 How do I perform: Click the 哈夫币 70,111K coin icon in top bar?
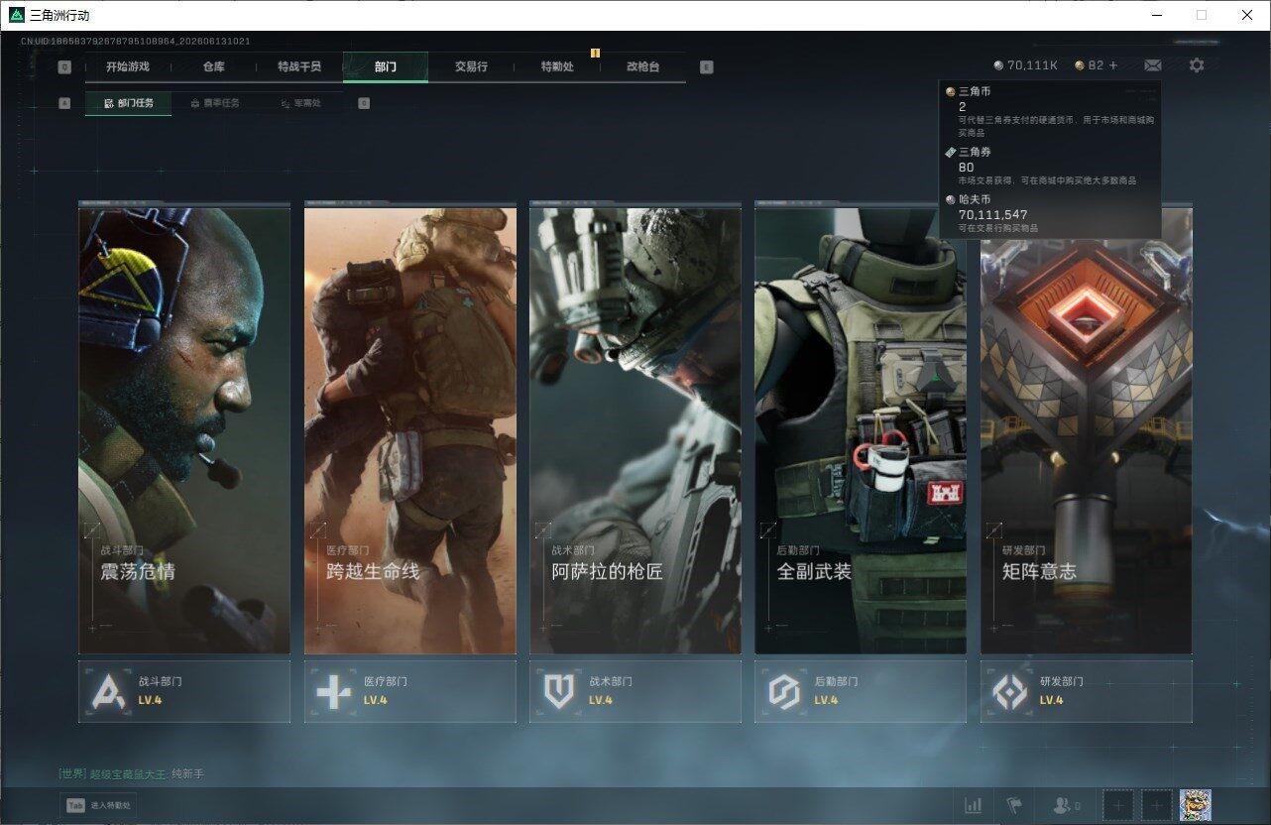tap(998, 65)
